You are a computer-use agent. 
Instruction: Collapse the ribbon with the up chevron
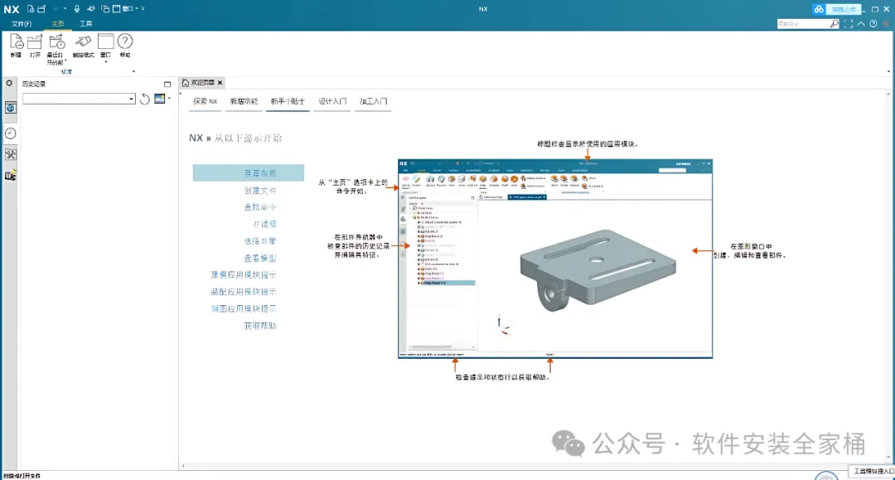861,24
